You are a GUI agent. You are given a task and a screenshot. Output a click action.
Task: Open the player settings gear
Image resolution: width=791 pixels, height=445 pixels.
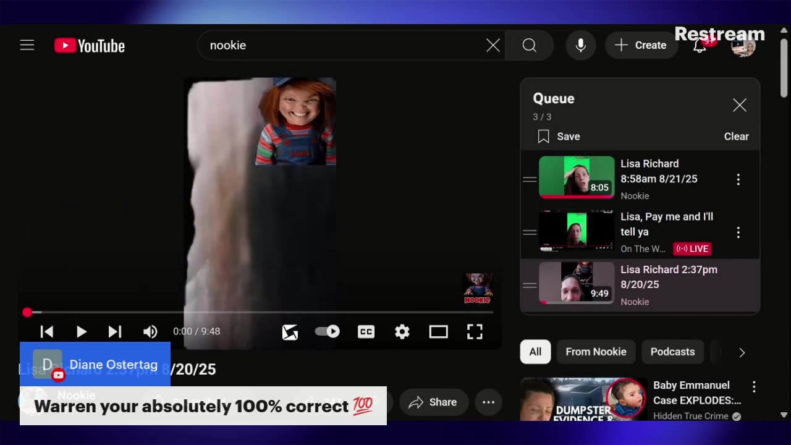point(402,332)
